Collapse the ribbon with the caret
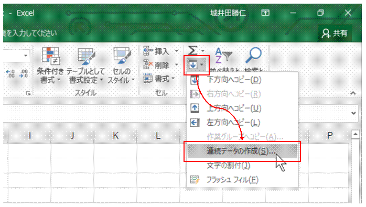 [353, 93]
